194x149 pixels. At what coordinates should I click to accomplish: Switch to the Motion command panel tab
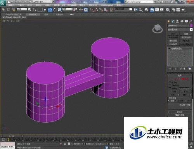(182, 21)
